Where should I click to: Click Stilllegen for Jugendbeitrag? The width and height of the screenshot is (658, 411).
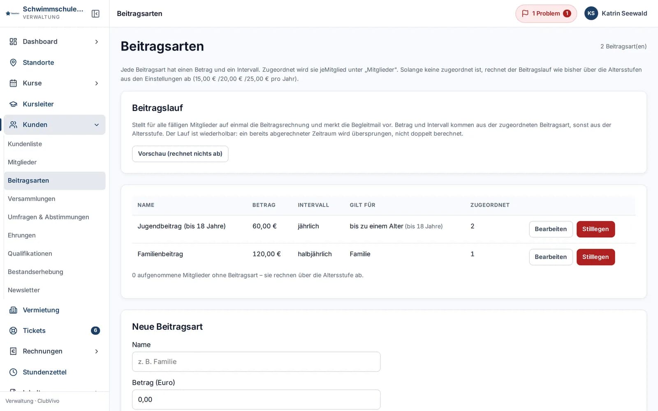pos(595,229)
